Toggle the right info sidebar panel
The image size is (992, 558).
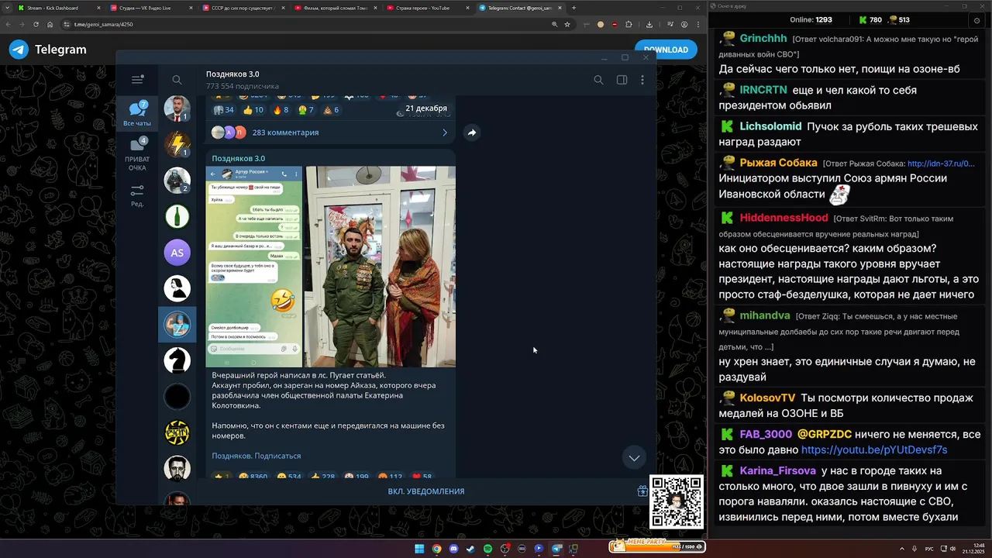coord(622,80)
